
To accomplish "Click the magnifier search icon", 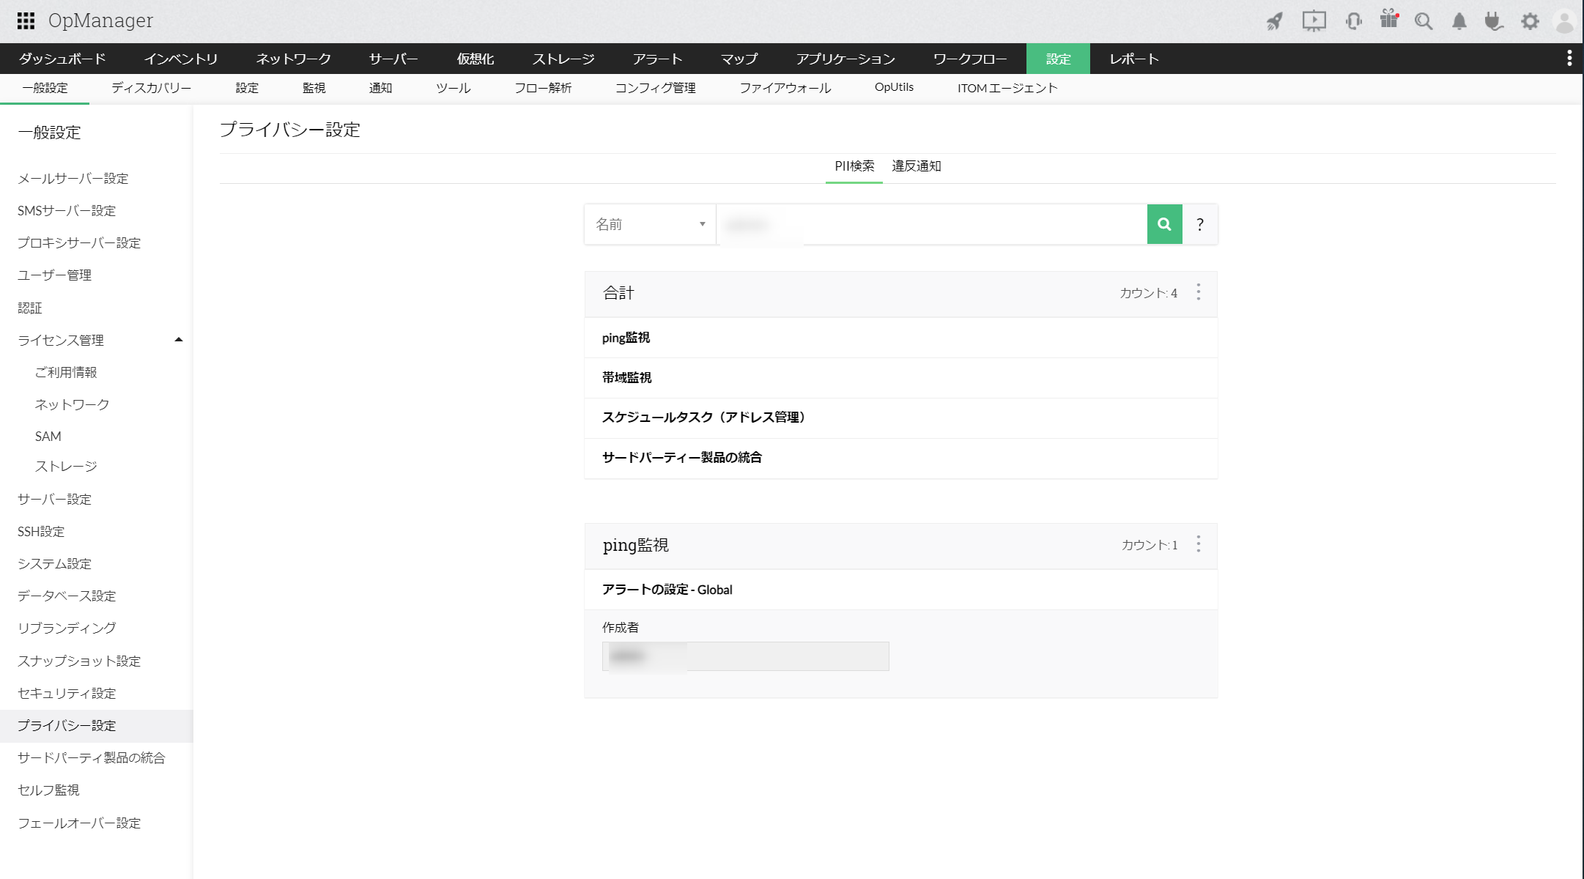I will [1424, 21].
